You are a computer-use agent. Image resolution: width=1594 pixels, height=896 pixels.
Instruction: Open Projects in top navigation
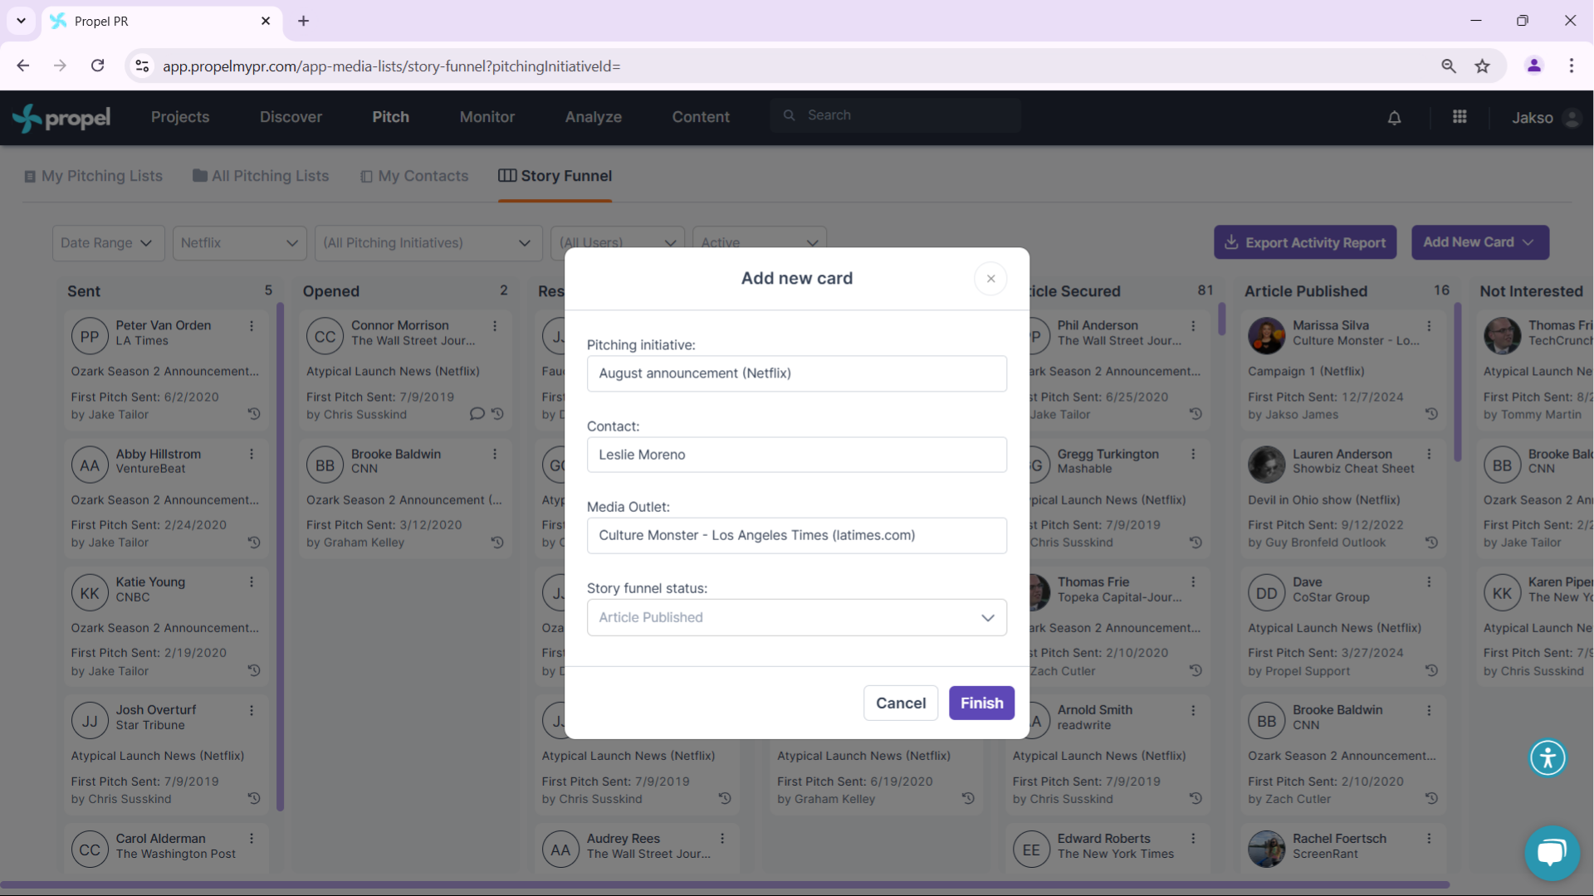pyautogui.click(x=180, y=117)
